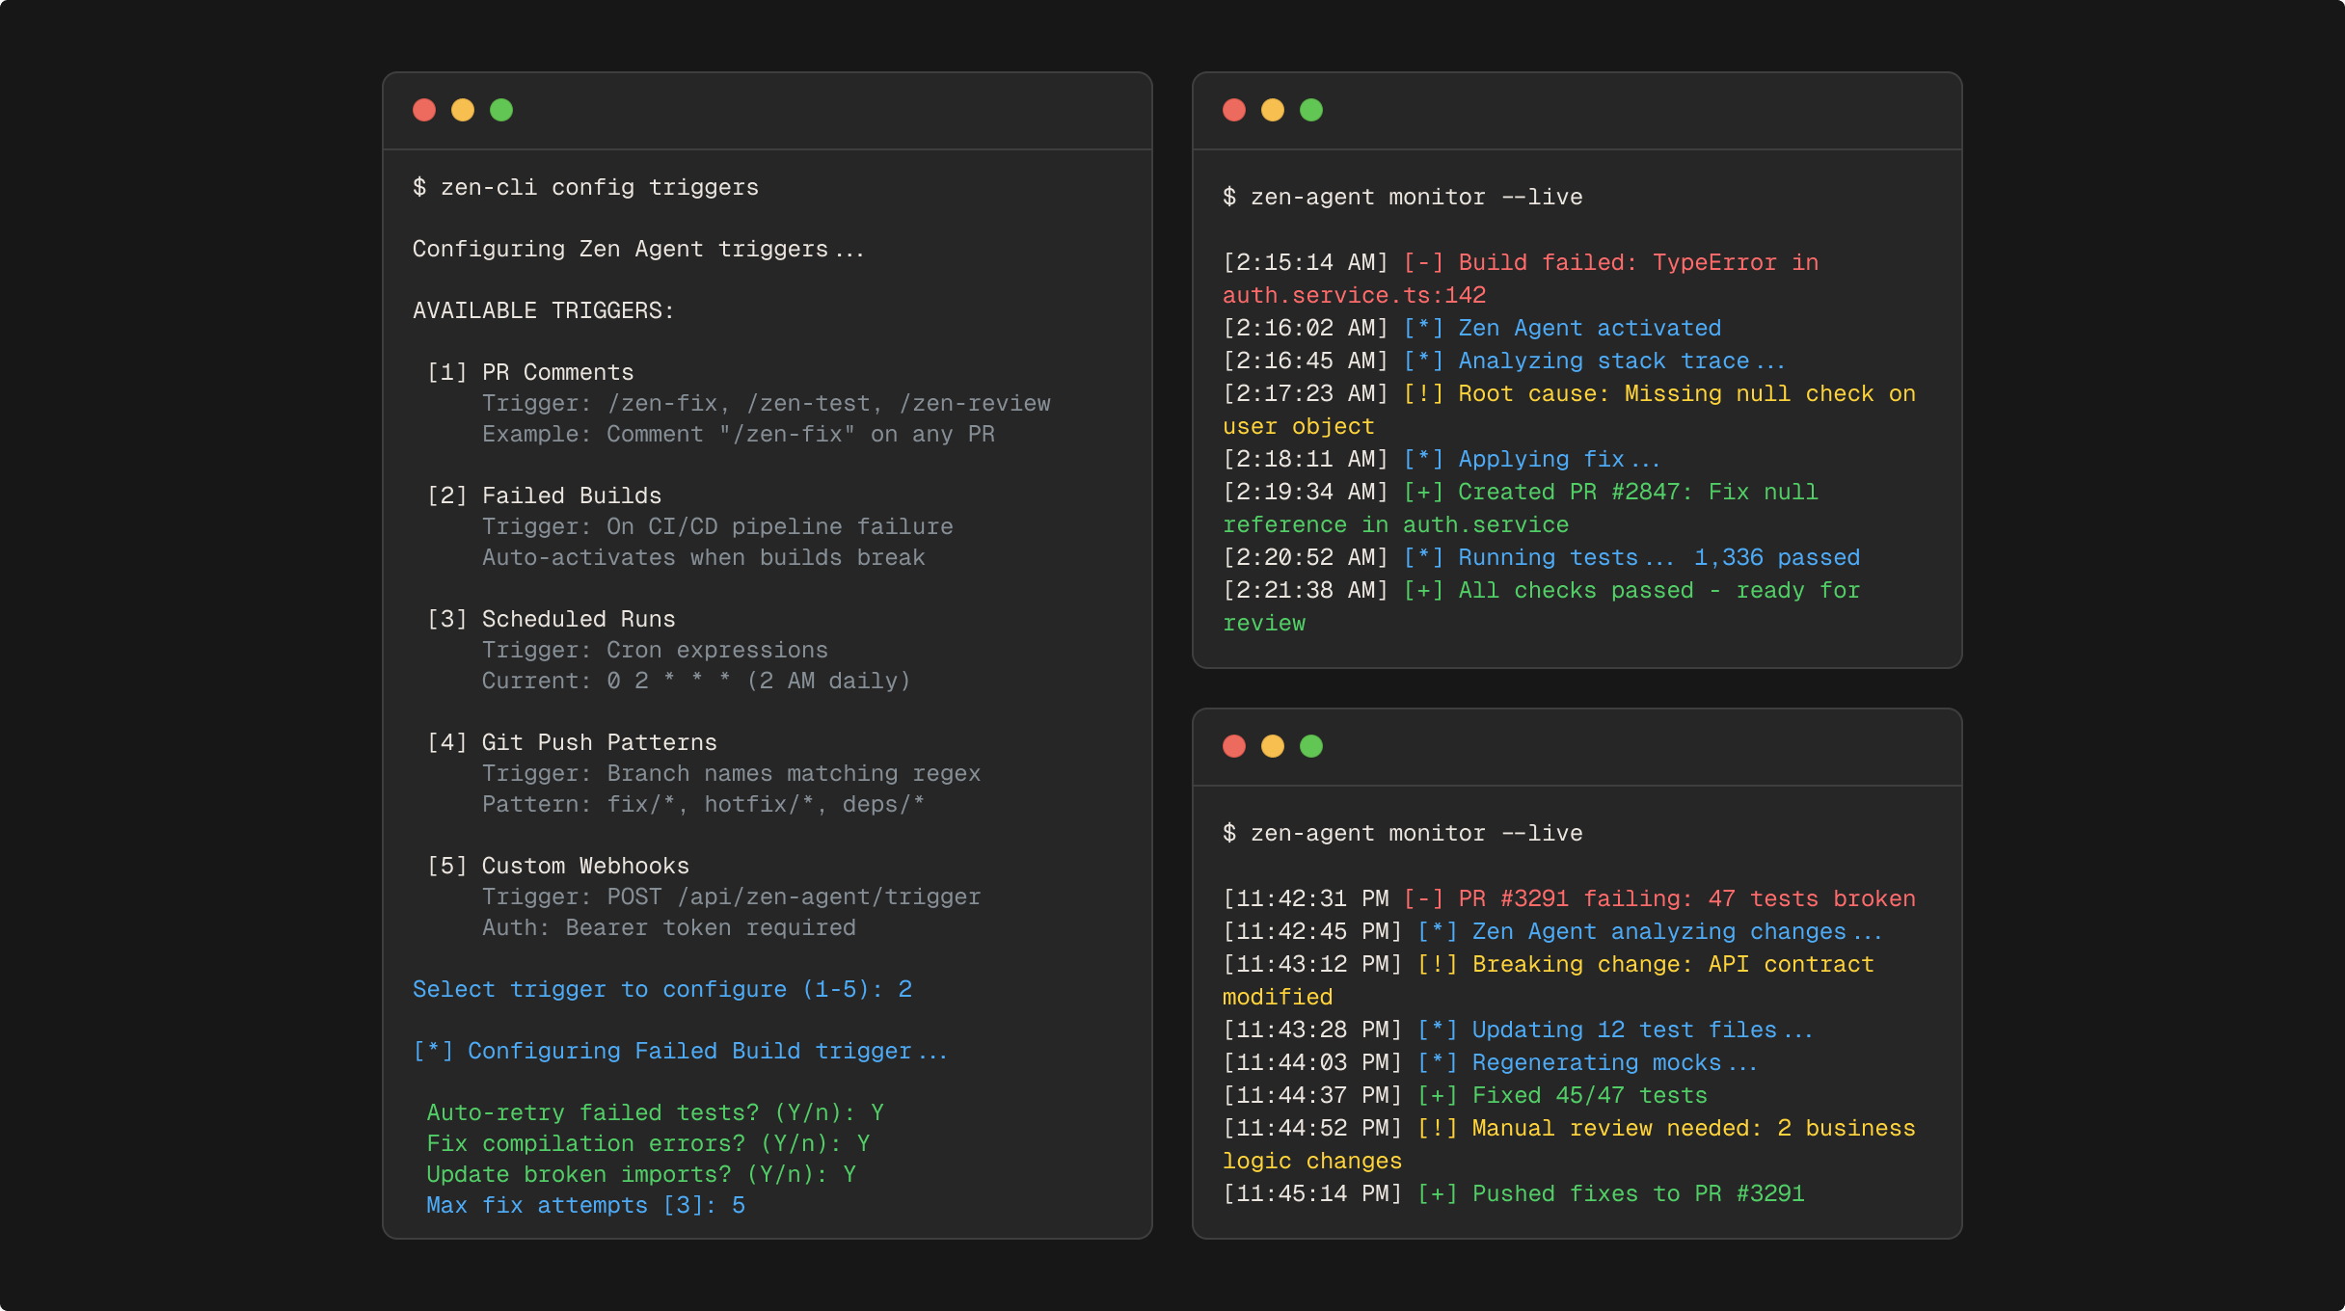Select '[1] PR Comments' trigger entry
Image resolution: width=2345 pixels, height=1311 pixels.
(530, 372)
